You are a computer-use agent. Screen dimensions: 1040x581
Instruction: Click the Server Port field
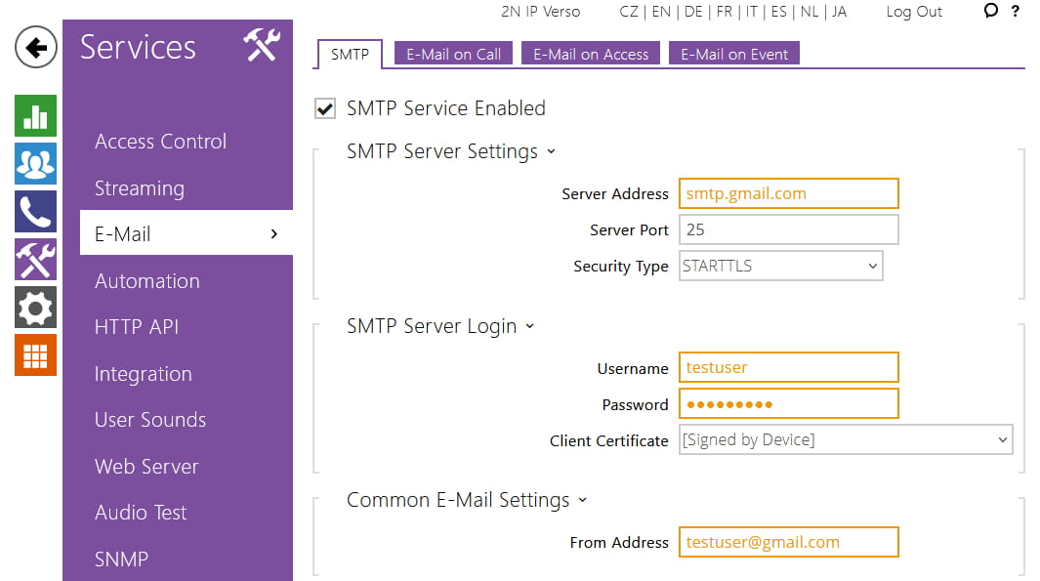789,229
